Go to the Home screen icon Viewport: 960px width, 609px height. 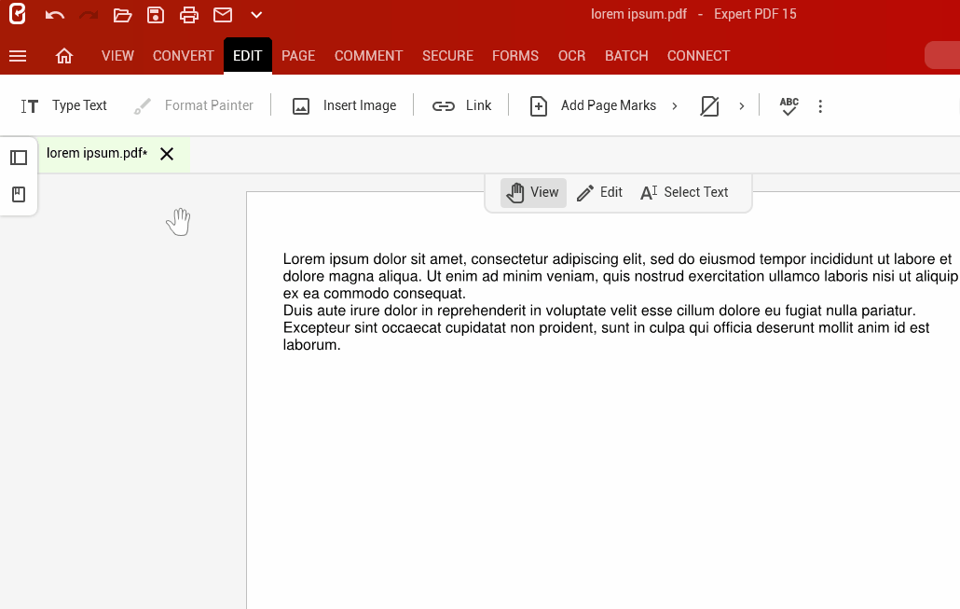tap(64, 56)
